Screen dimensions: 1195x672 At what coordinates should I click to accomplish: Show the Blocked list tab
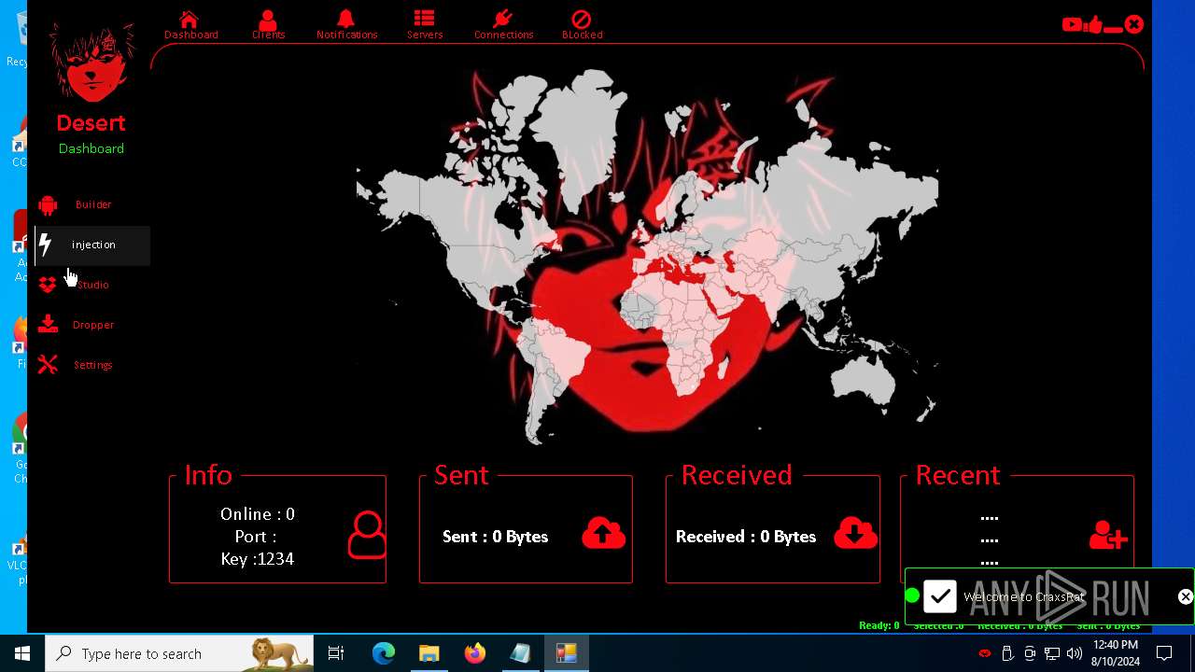pyautogui.click(x=582, y=25)
